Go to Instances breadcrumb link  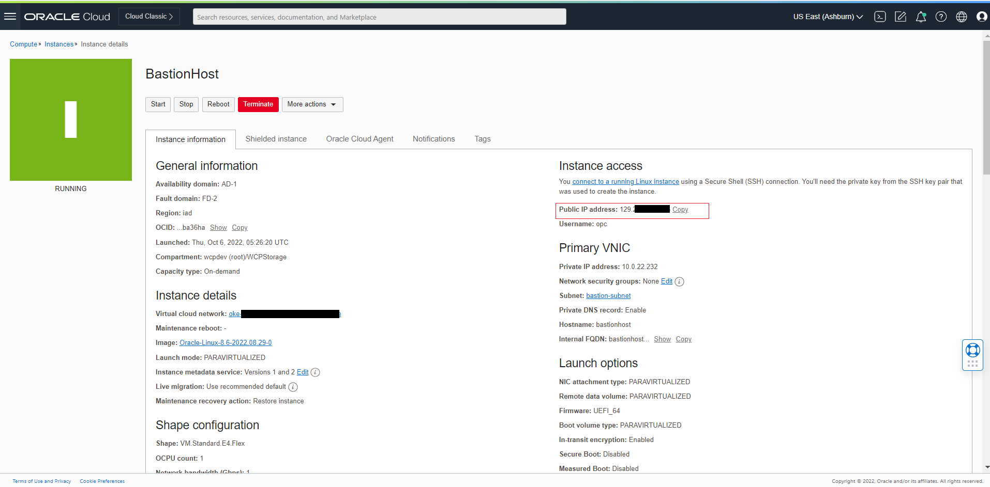tap(59, 44)
